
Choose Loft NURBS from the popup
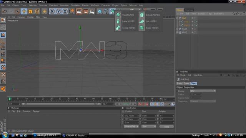coord(148,21)
